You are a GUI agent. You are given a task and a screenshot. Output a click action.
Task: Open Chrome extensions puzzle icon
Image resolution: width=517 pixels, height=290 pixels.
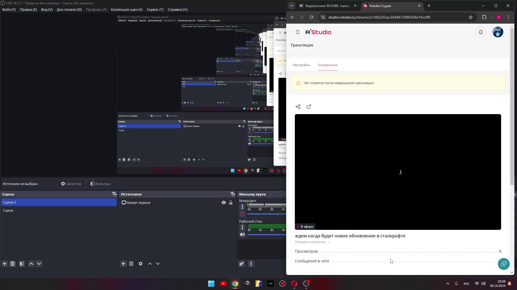click(x=484, y=17)
